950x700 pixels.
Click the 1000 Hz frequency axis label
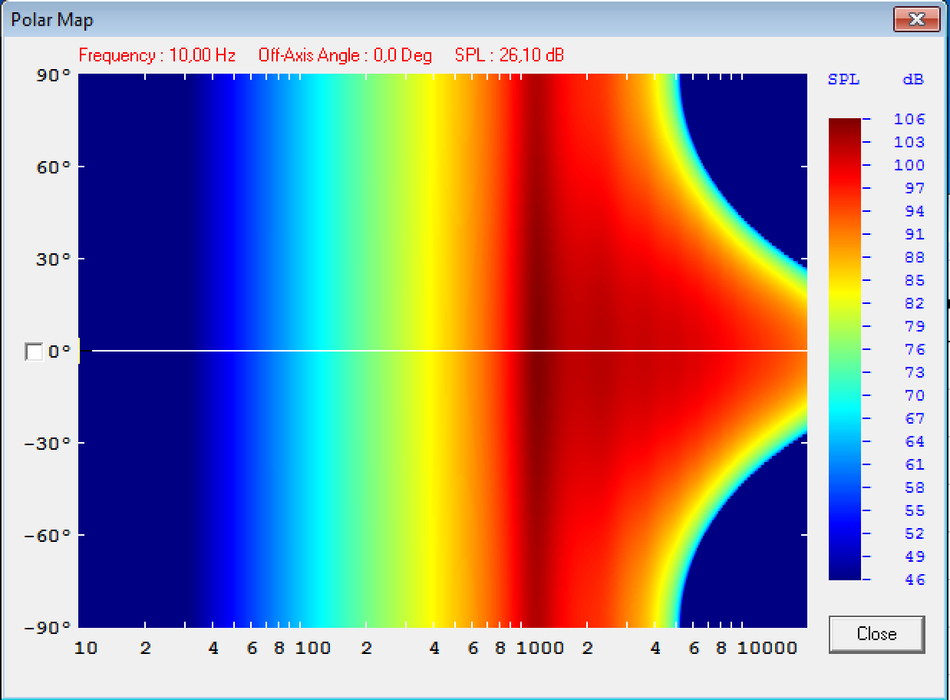(x=539, y=649)
